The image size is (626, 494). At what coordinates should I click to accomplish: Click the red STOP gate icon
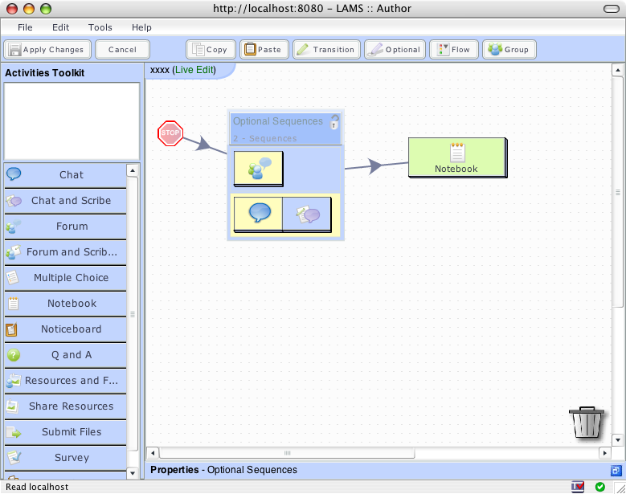[170, 133]
